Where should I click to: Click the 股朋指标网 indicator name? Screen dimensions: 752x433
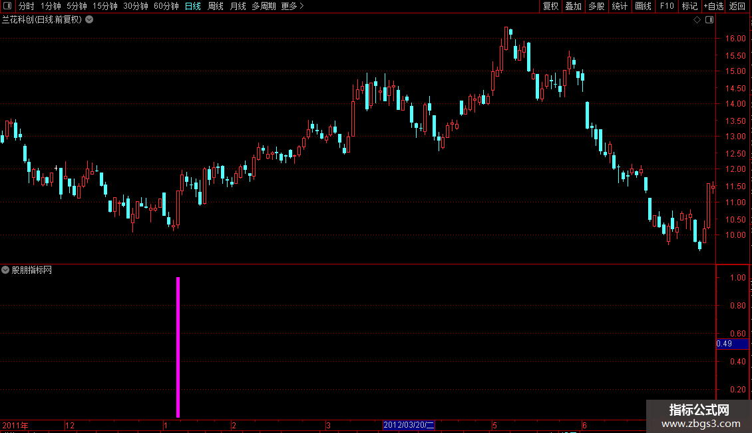click(x=32, y=270)
